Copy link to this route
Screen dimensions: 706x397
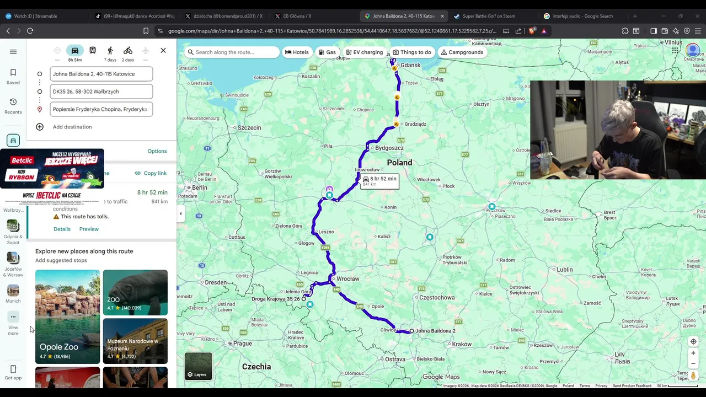[x=151, y=173]
